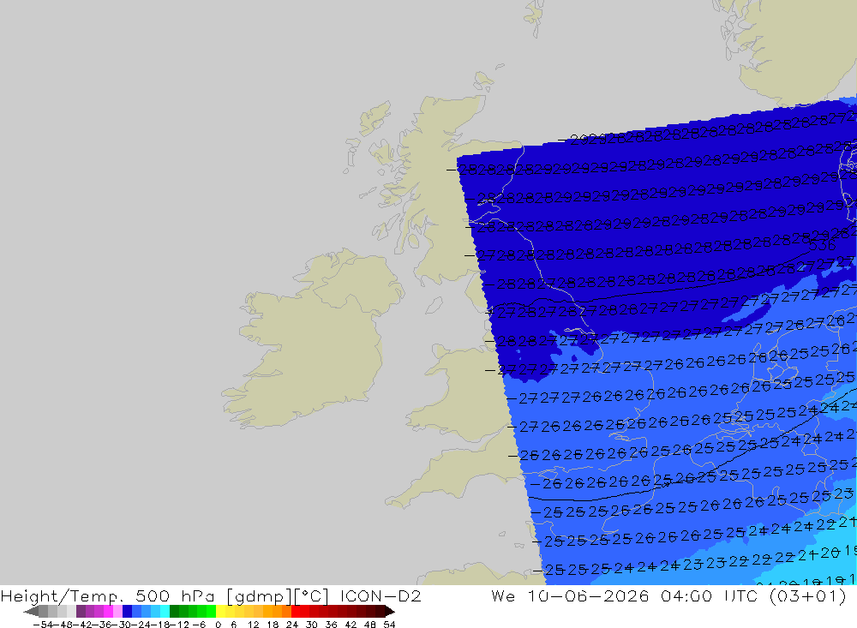Click the 'We 10-06-2026' date text

[x=570, y=595]
